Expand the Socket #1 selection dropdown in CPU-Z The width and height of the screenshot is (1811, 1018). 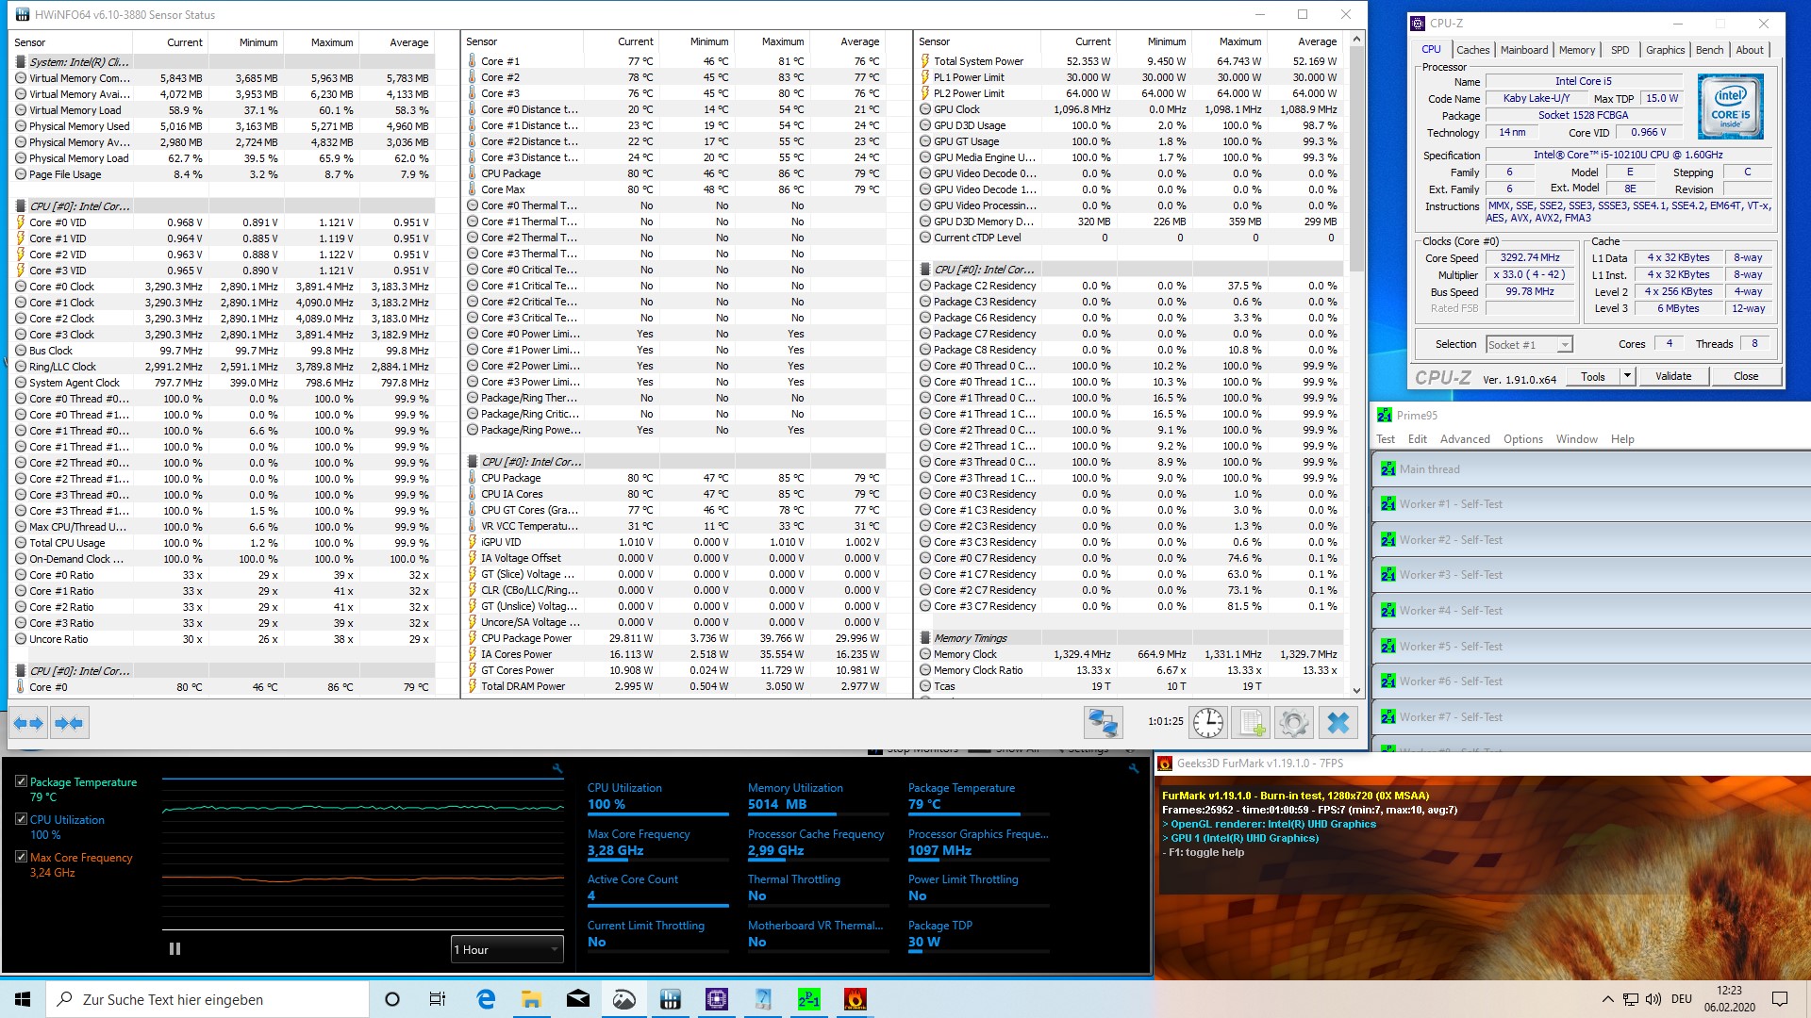tap(1564, 345)
